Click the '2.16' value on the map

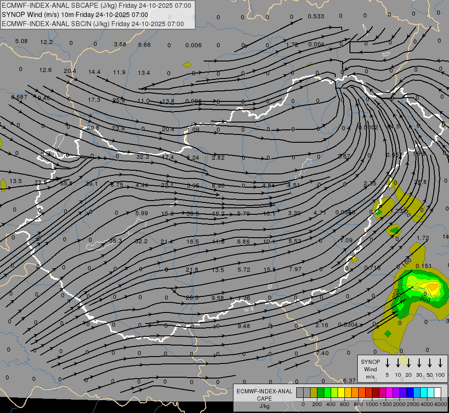(x=322, y=325)
